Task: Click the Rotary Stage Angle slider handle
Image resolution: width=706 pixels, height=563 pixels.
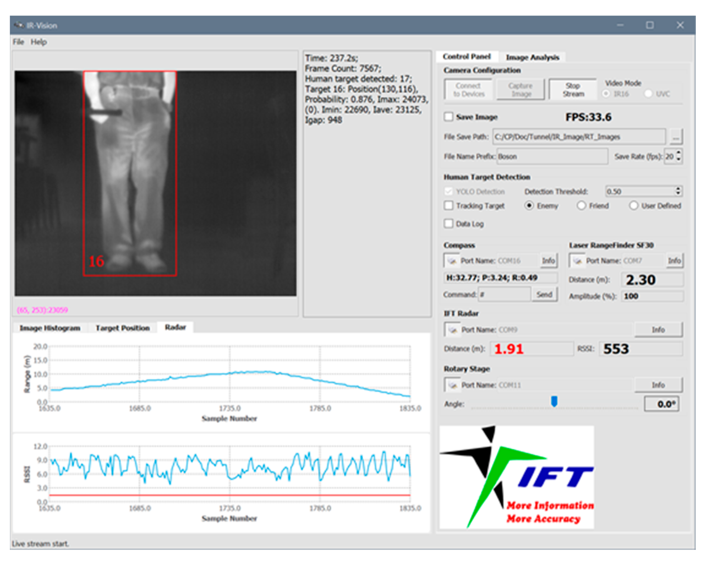Action: point(554,401)
